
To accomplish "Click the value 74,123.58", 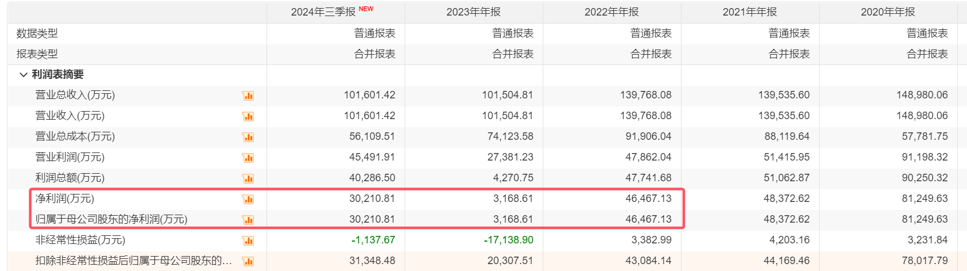I will click(511, 136).
